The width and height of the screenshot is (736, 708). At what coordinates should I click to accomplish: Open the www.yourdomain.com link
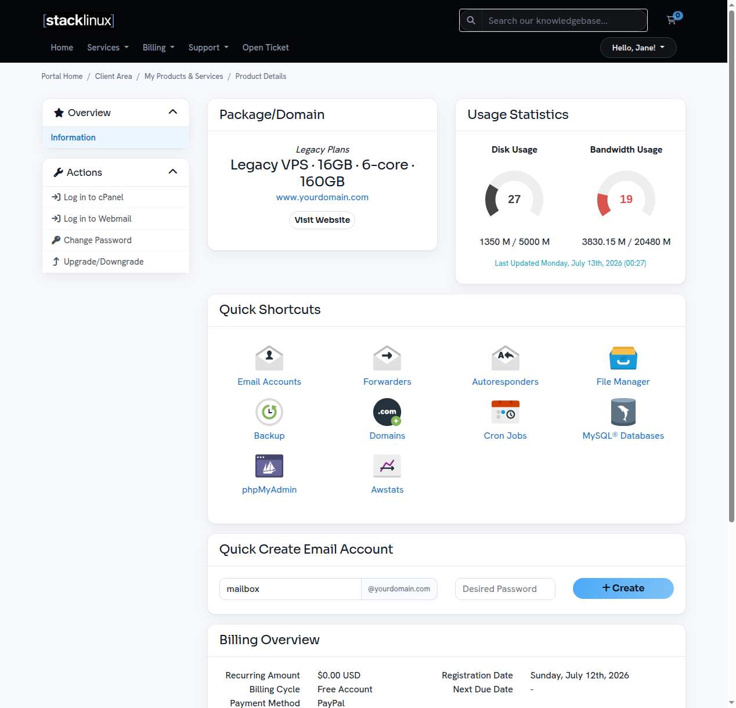point(322,197)
